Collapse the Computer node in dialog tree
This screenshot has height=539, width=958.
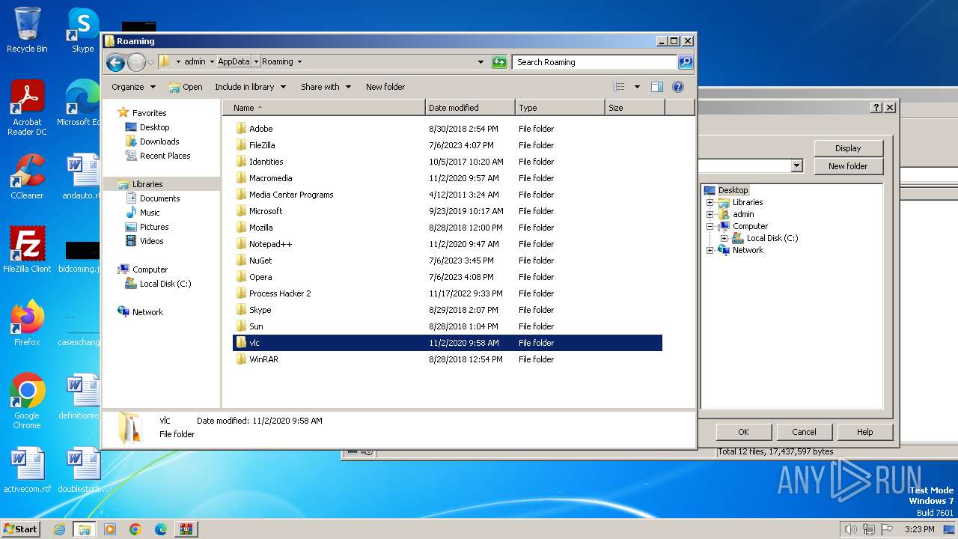[710, 226]
